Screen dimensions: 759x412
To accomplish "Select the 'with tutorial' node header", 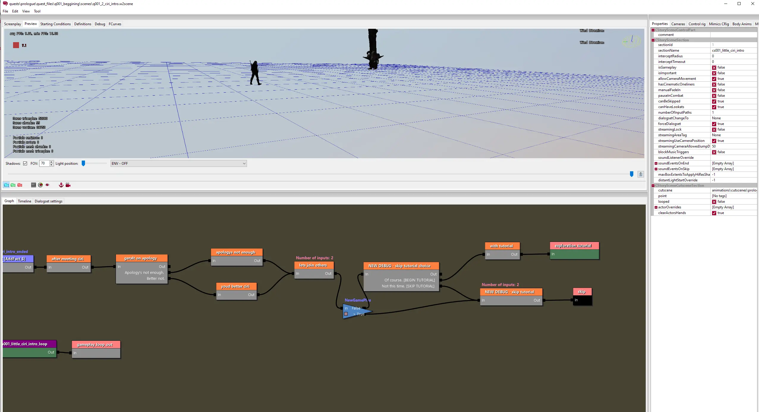I will [x=503, y=246].
